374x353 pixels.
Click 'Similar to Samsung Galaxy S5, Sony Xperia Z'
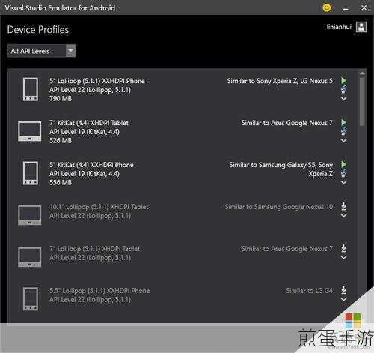tap(281, 169)
